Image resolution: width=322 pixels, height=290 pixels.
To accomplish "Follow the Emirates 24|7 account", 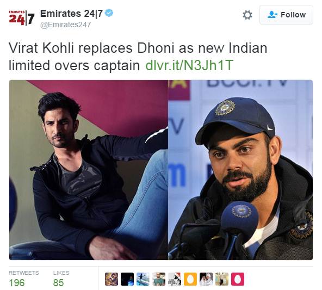I will point(286,15).
